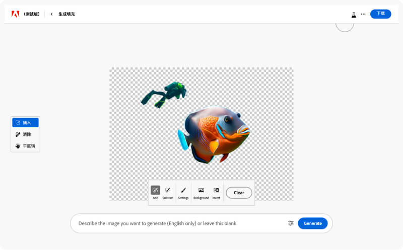Click the 生成填充 title

(x=66, y=14)
